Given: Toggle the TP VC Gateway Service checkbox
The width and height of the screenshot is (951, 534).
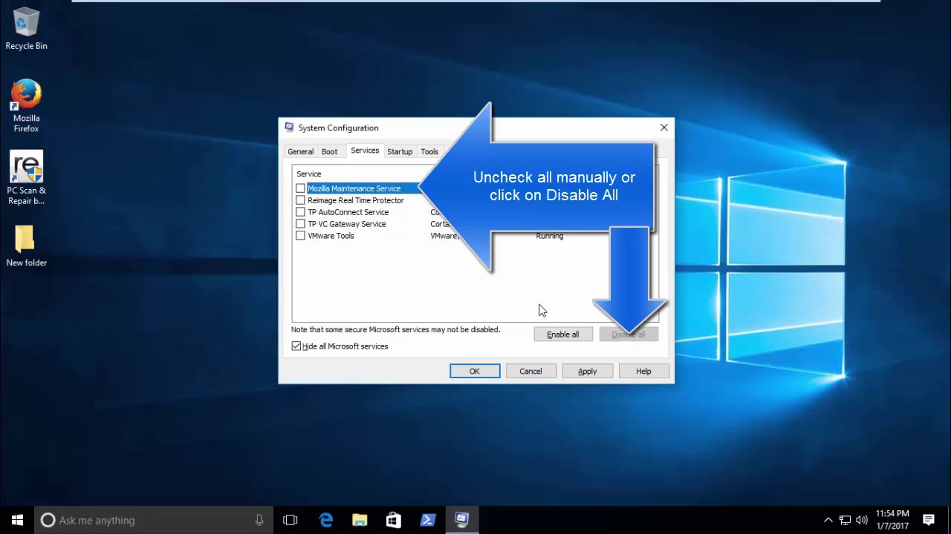Looking at the screenshot, I should 300,224.
